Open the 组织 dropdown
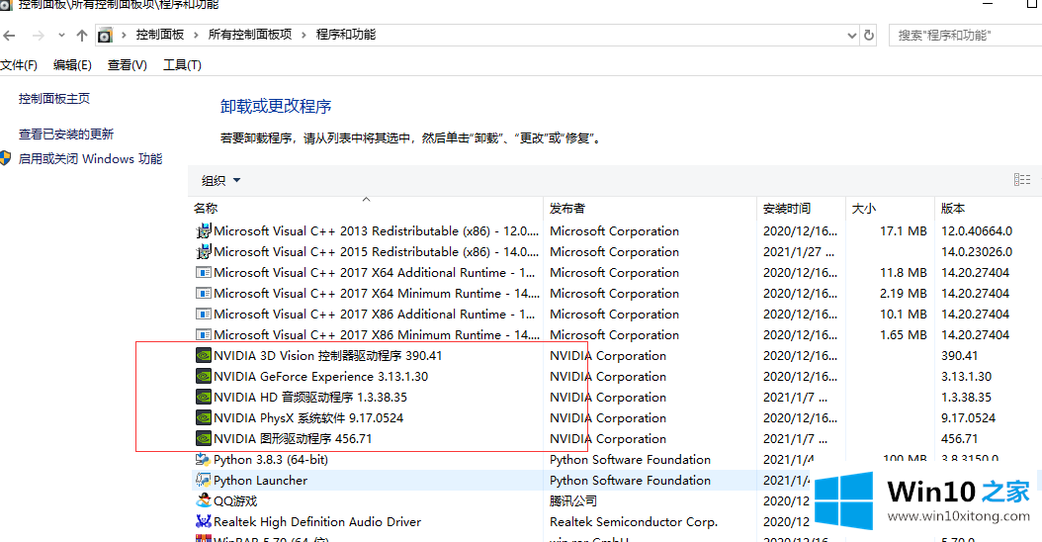 click(220, 180)
